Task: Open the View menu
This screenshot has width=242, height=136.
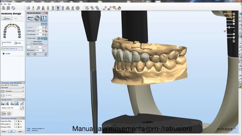Action: [x=5, y=4]
